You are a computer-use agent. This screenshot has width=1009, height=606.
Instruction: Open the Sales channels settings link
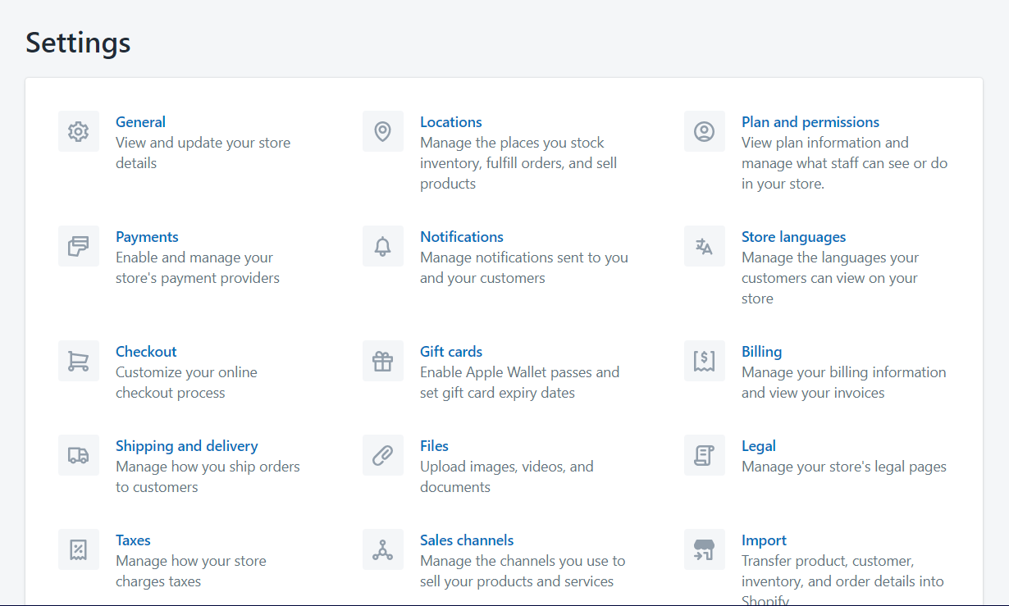click(x=467, y=540)
